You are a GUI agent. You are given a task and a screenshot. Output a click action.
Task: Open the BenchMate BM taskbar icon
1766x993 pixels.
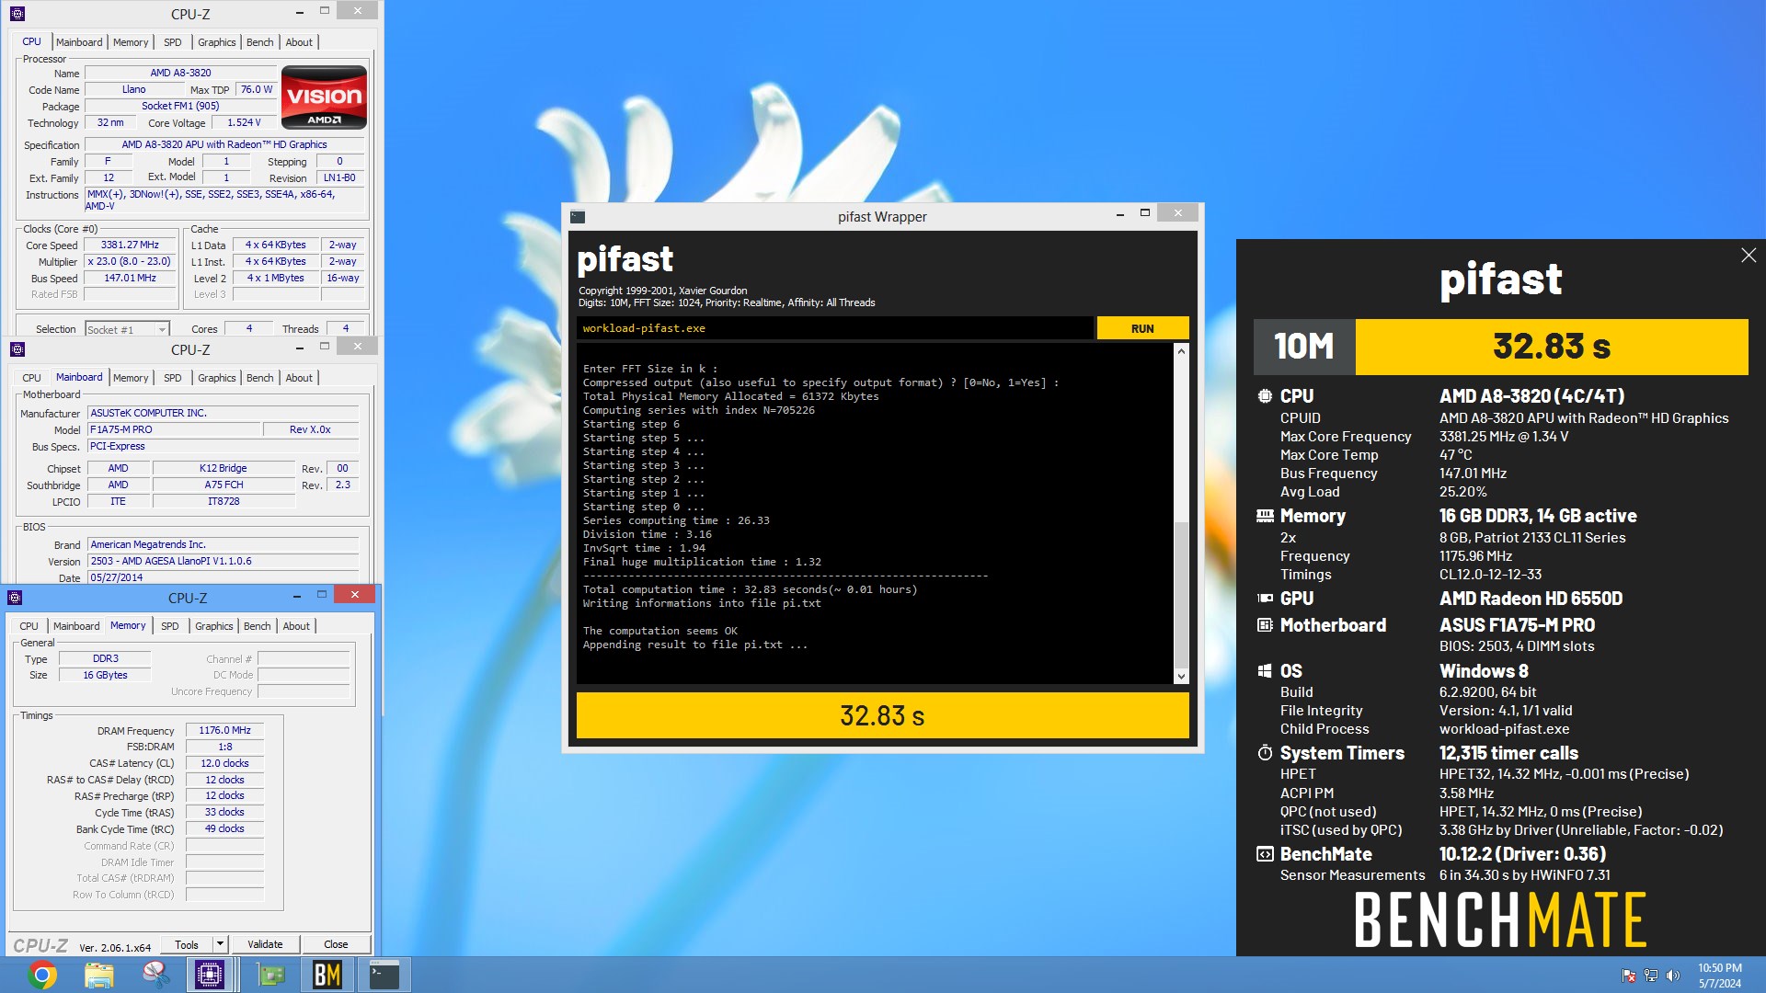click(327, 975)
